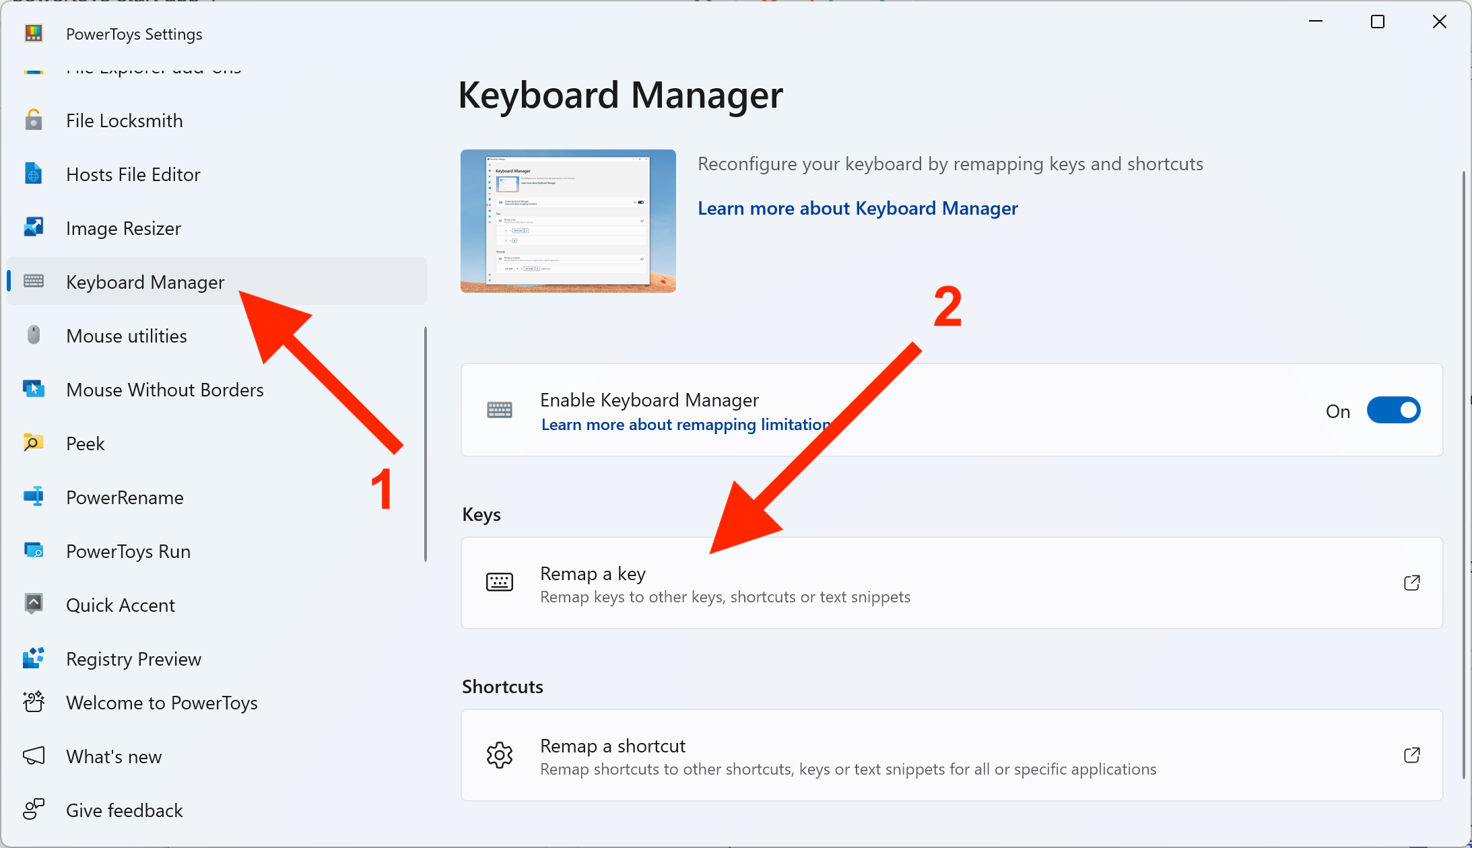This screenshot has width=1472, height=848.
Task: Click the Mouse utilities mouse icon
Action: [34, 334]
